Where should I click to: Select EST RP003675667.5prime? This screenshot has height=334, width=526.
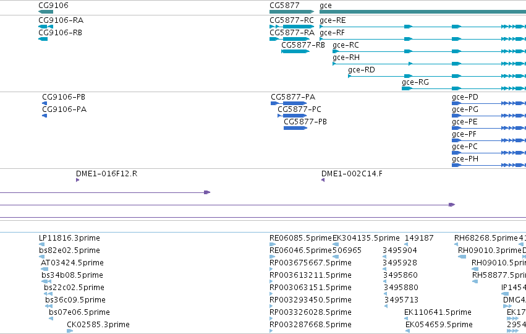click(311, 263)
